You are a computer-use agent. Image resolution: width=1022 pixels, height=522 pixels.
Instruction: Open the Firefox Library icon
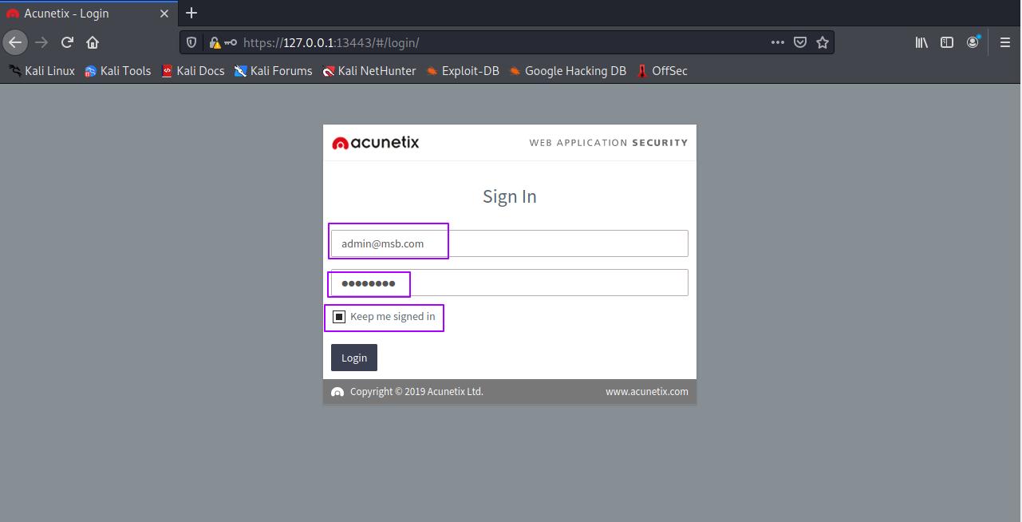(x=921, y=42)
